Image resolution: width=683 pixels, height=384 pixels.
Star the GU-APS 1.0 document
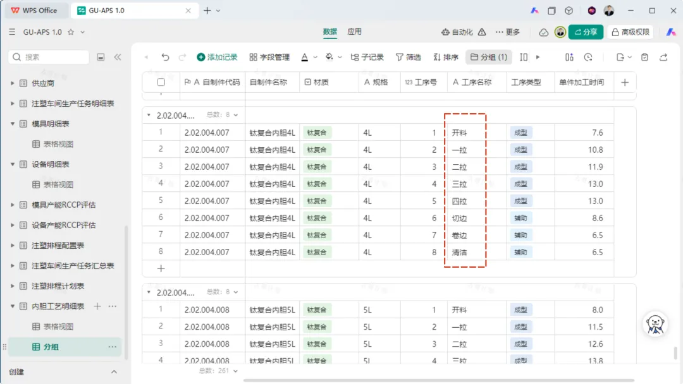(x=71, y=32)
